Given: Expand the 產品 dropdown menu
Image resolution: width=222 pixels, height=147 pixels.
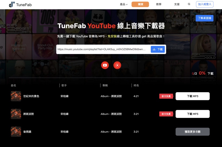Looking at the screenshot, I should (124, 4).
